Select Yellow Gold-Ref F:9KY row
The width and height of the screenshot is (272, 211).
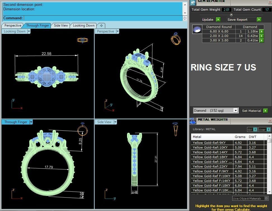point(229,171)
